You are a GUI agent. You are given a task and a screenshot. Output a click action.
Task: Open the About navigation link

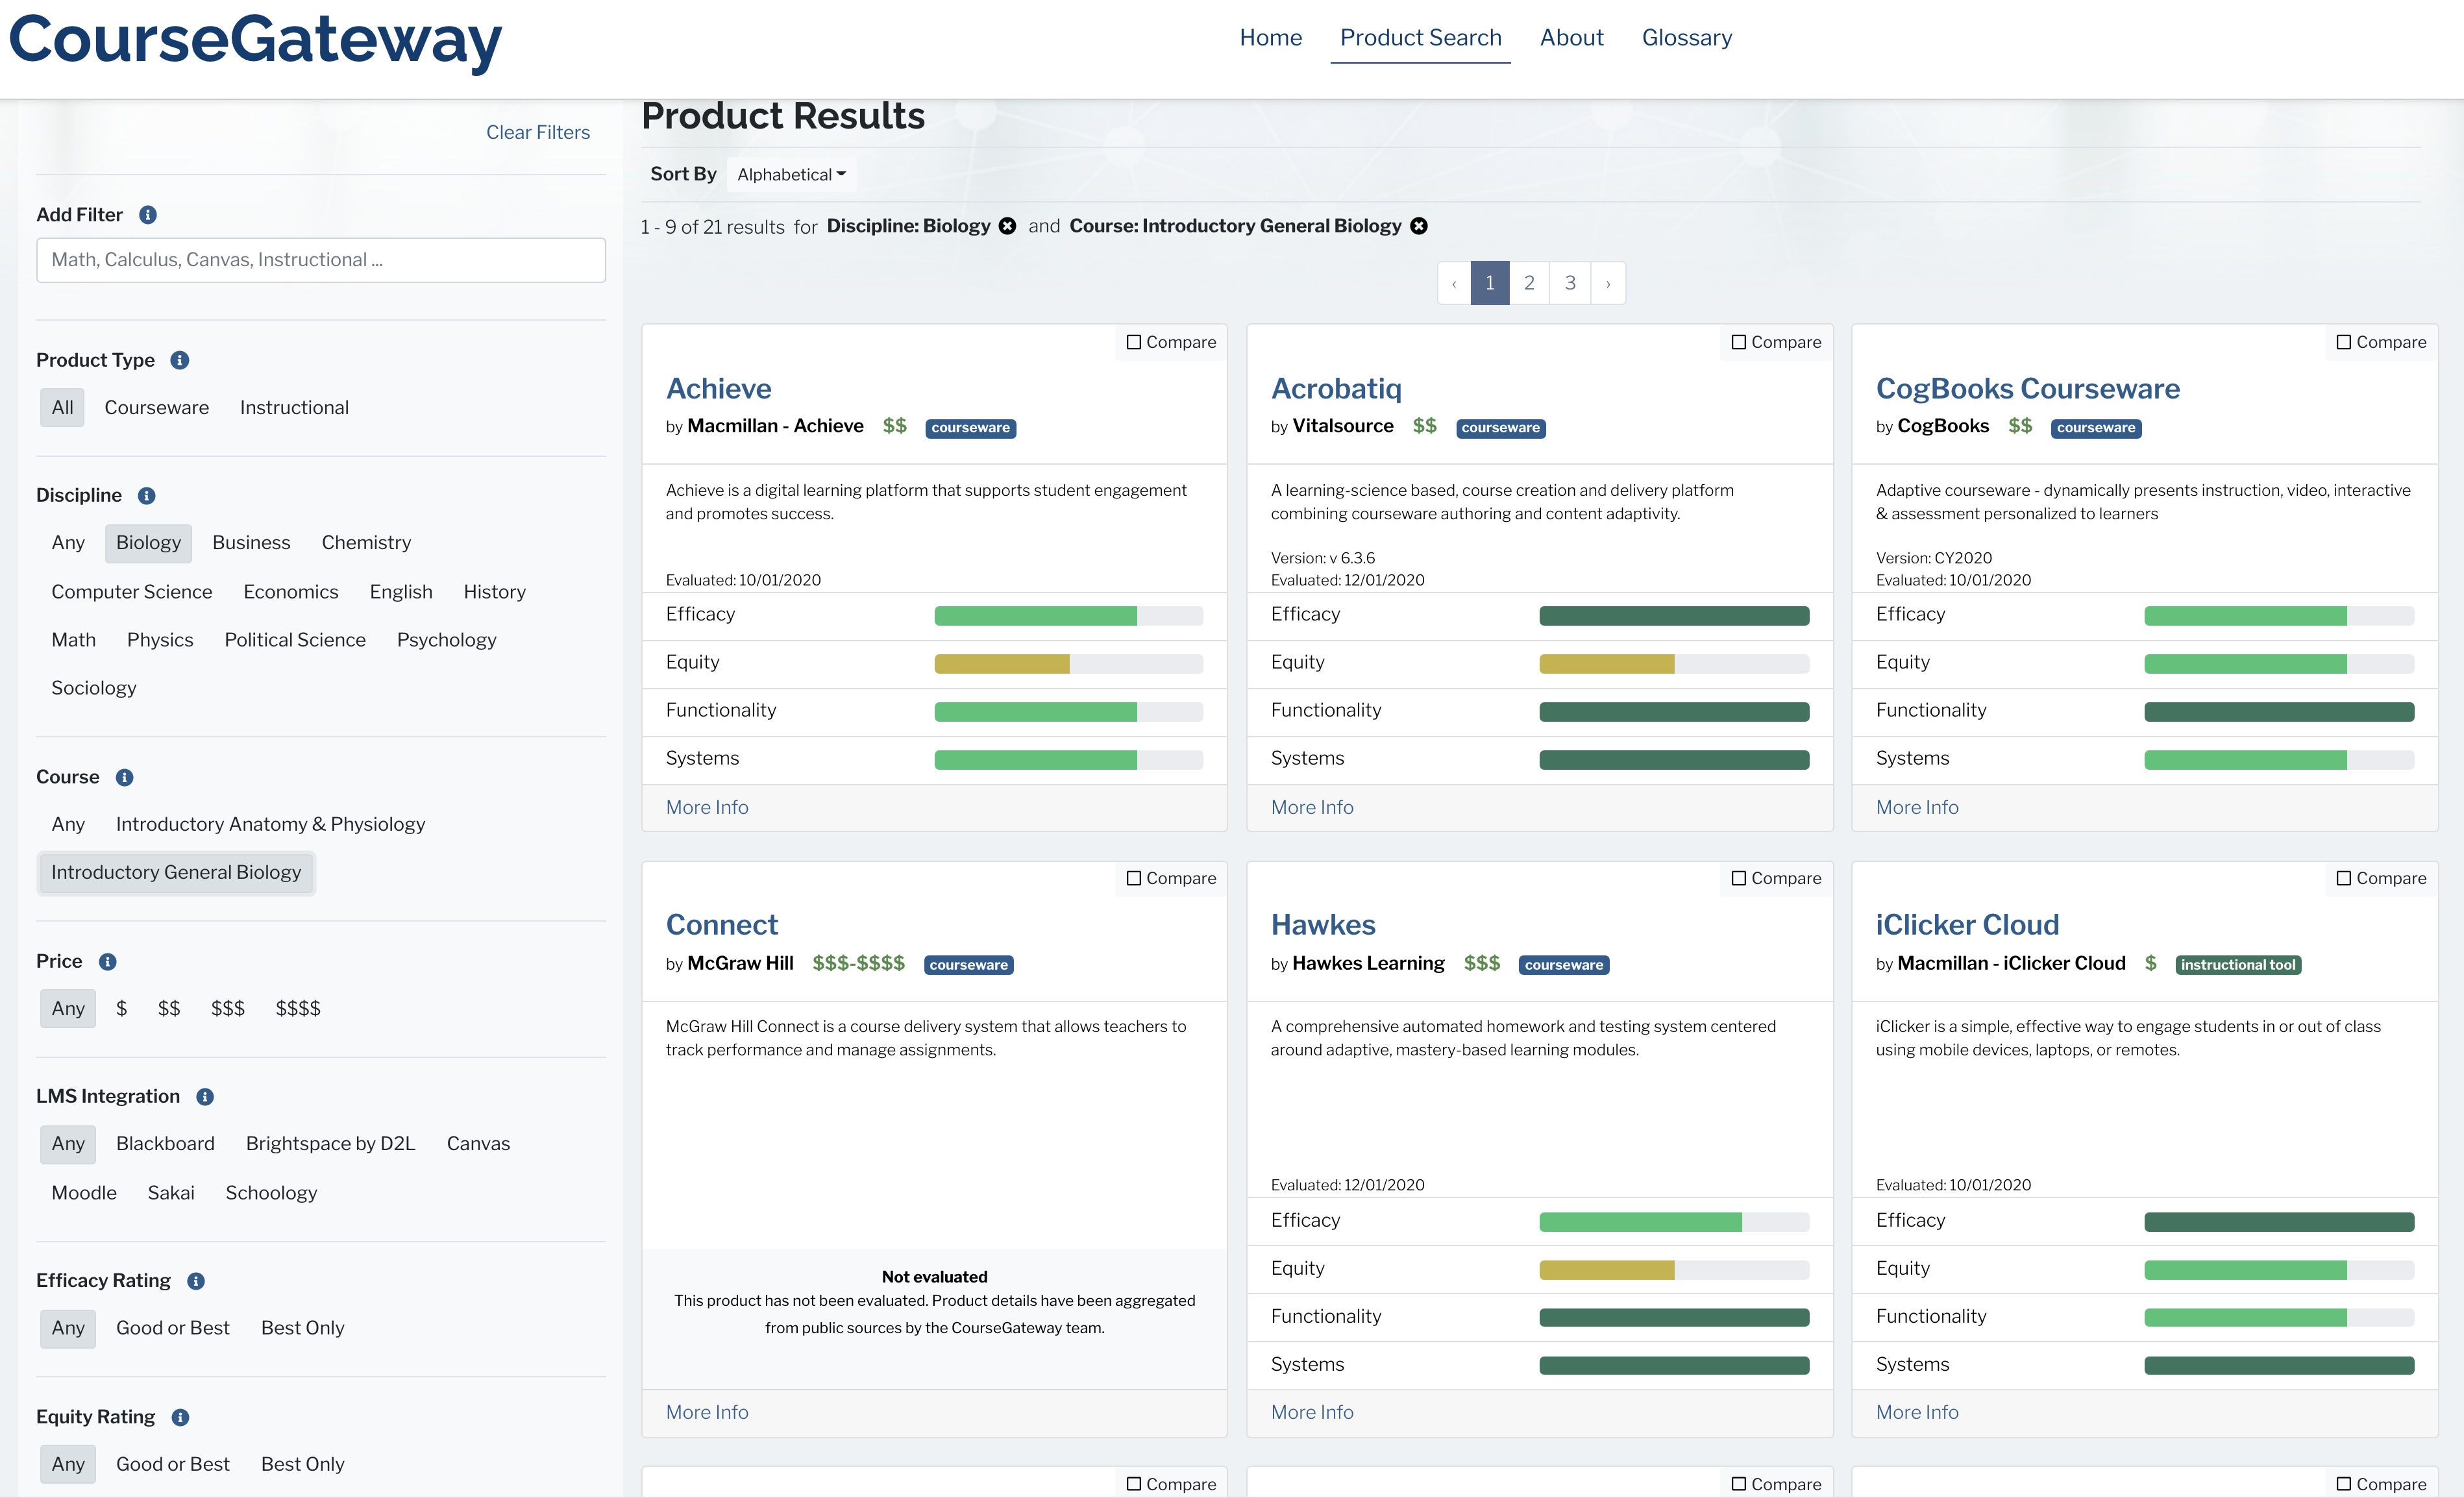1571,38
